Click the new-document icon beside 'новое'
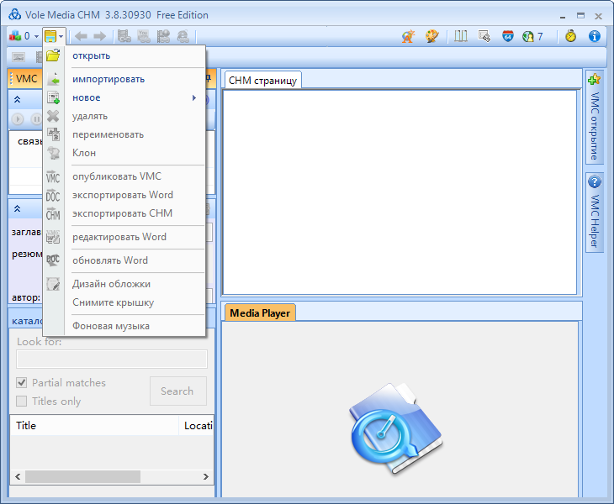Screen dimensions: 614x504 tap(53, 97)
